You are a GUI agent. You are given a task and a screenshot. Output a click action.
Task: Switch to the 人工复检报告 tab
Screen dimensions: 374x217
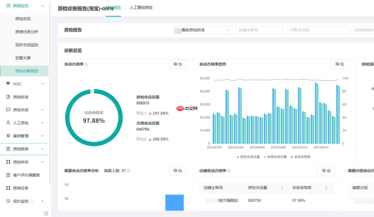[x=140, y=8]
